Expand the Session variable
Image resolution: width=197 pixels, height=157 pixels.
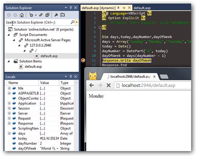(9, 108)
